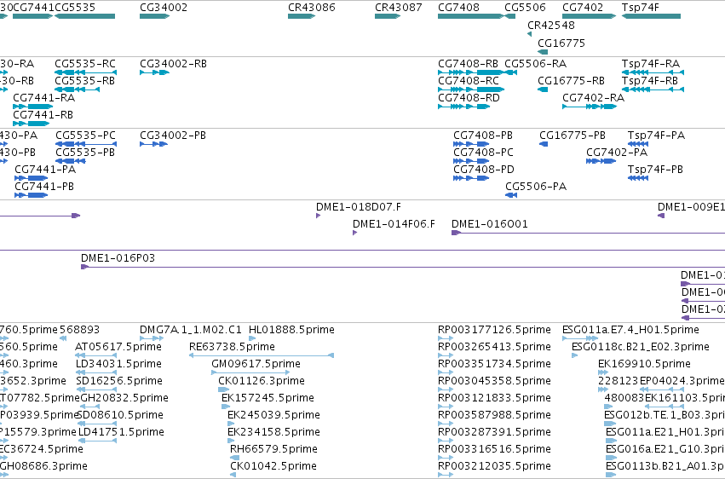Image resolution: width=725 pixels, height=479 pixels.
Task: Select protein feature CG34002-PB
Action: (x=153, y=144)
